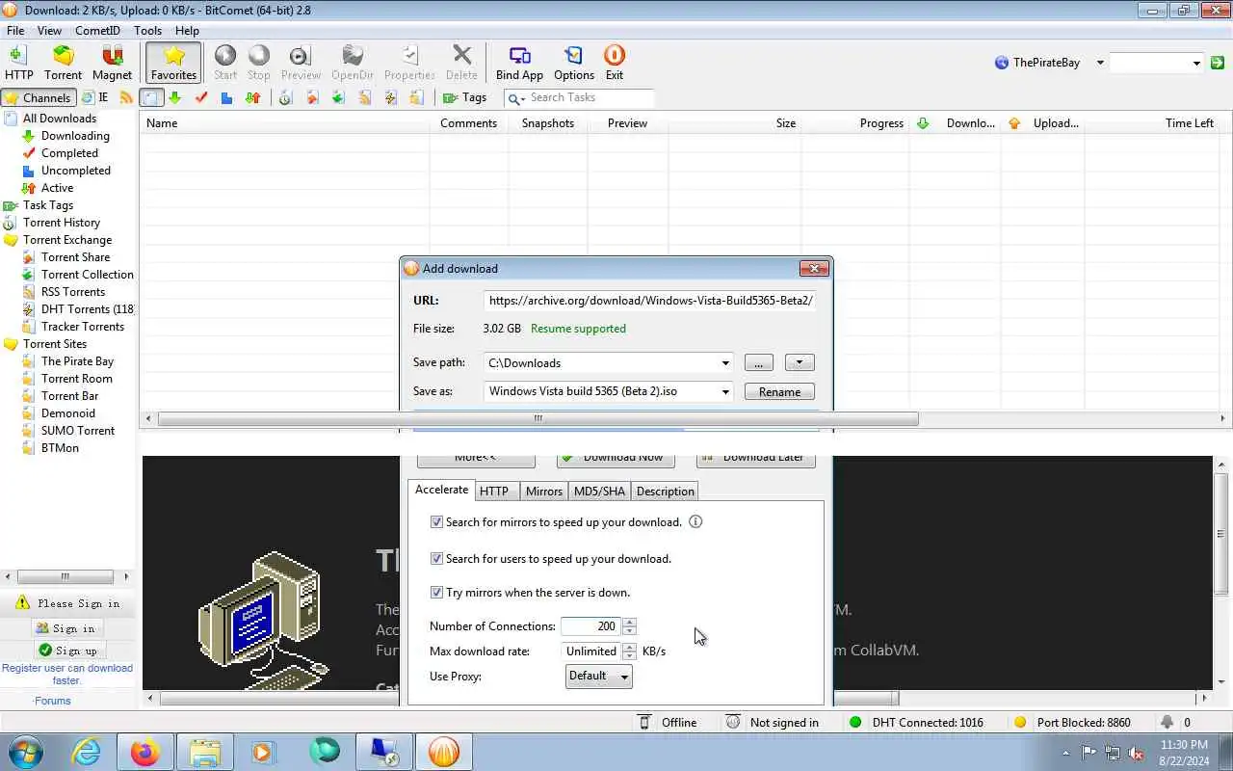Image resolution: width=1233 pixels, height=771 pixels.
Task: Click the task list horizontal scrollbar
Action: 538,418
